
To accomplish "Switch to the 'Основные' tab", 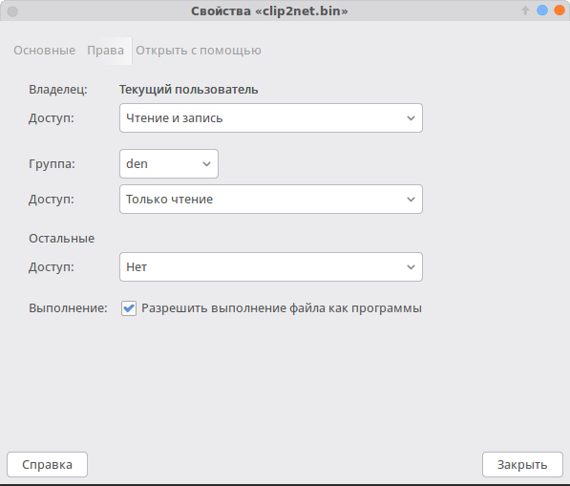I will [44, 51].
